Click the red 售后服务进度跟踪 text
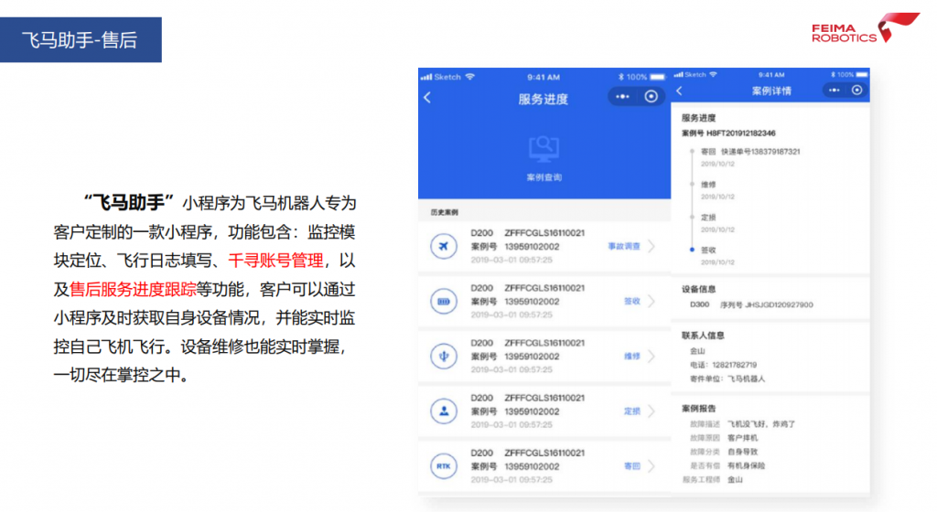 133,289
